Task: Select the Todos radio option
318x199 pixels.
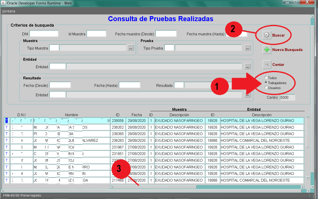Action: pos(266,78)
